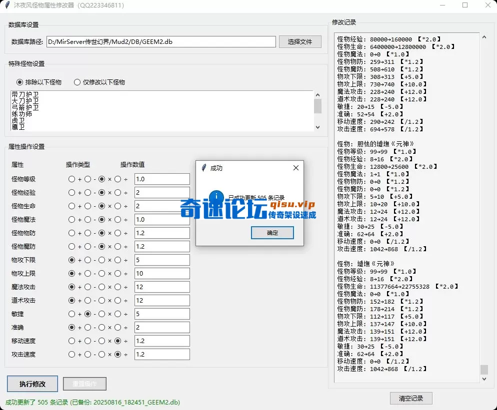This screenshot has height=410, width=497.
Task: Click the database path input field
Action: (x=160, y=41)
